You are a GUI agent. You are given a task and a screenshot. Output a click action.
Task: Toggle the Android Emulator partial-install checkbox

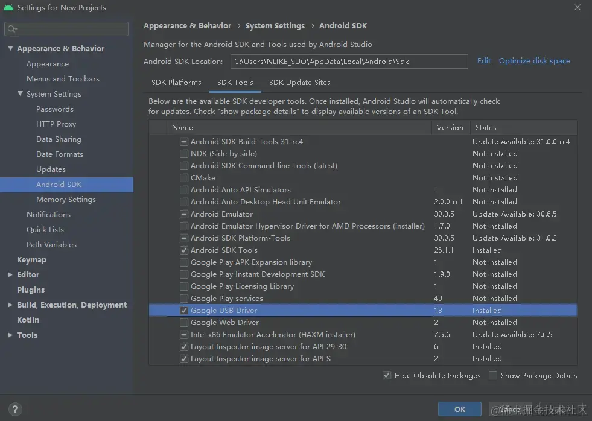tap(184, 214)
